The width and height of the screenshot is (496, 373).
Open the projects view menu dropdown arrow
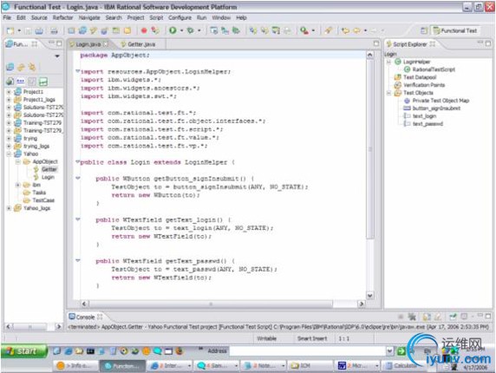coord(57,56)
